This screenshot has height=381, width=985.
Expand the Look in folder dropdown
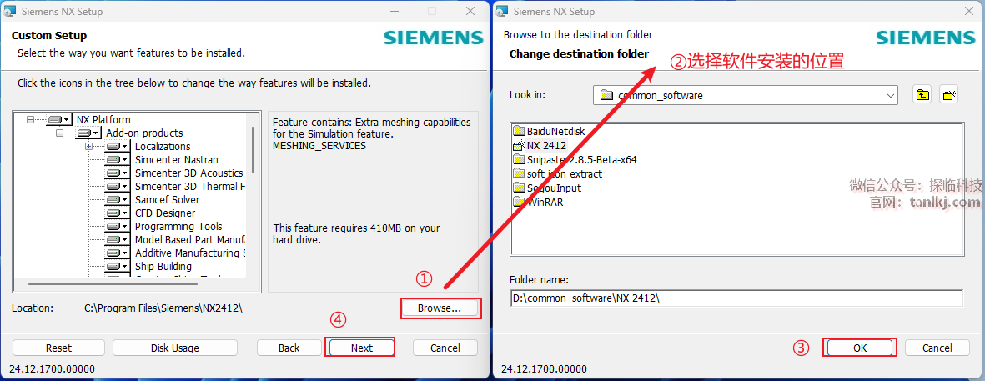(x=889, y=95)
